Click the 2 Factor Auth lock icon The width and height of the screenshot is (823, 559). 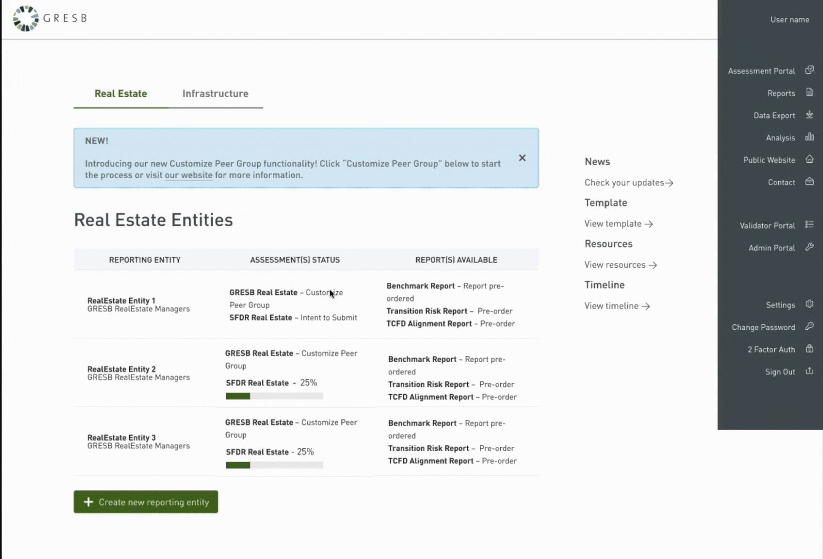click(809, 349)
